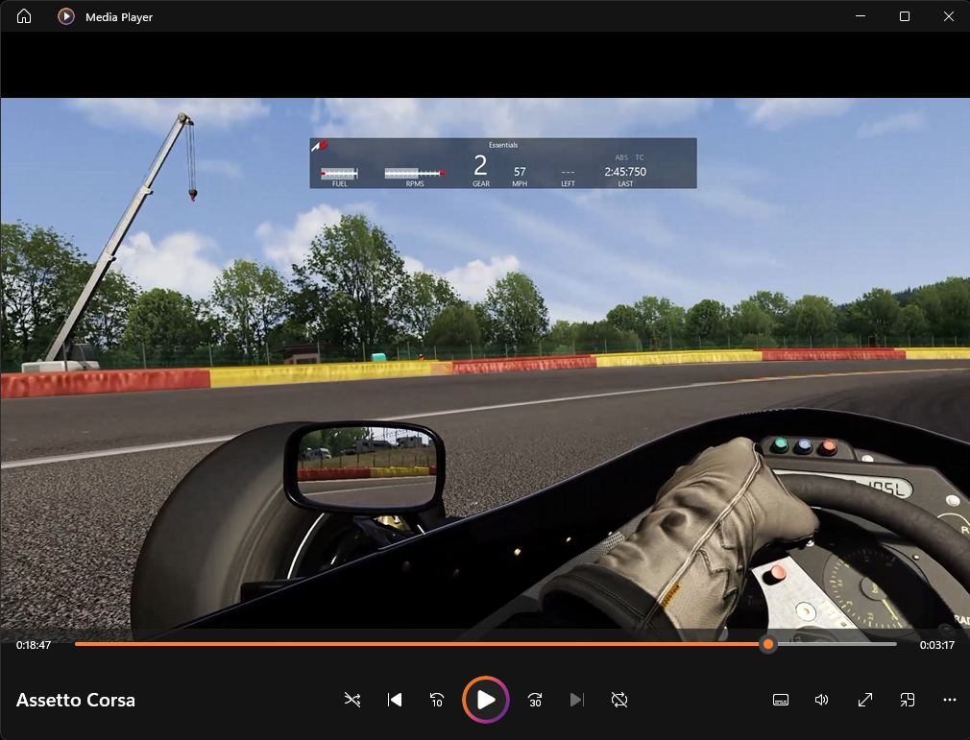The image size is (970, 740).
Task: Minimize the Media Player window
Action: click(861, 16)
